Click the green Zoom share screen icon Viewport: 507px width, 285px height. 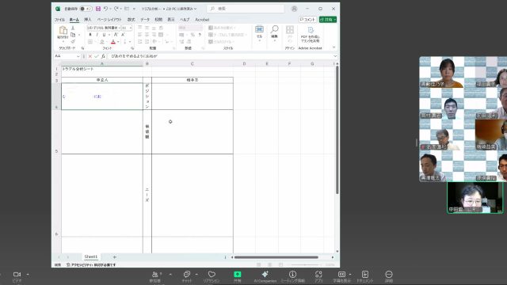[238, 275]
